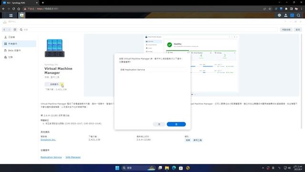The image size is (305, 172).
Task: Open the browser Extensions puzzle icon
Action: [286, 9]
